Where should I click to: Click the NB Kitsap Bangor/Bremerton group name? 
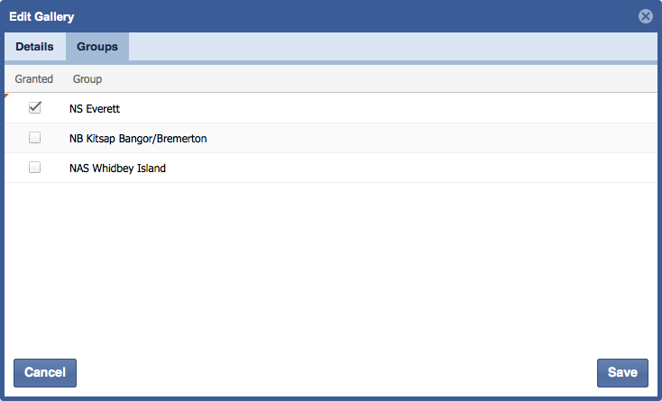click(x=139, y=138)
